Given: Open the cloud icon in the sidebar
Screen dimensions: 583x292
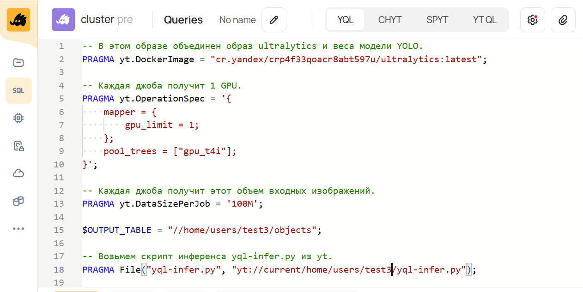Looking at the screenshot, I should 18,173.
